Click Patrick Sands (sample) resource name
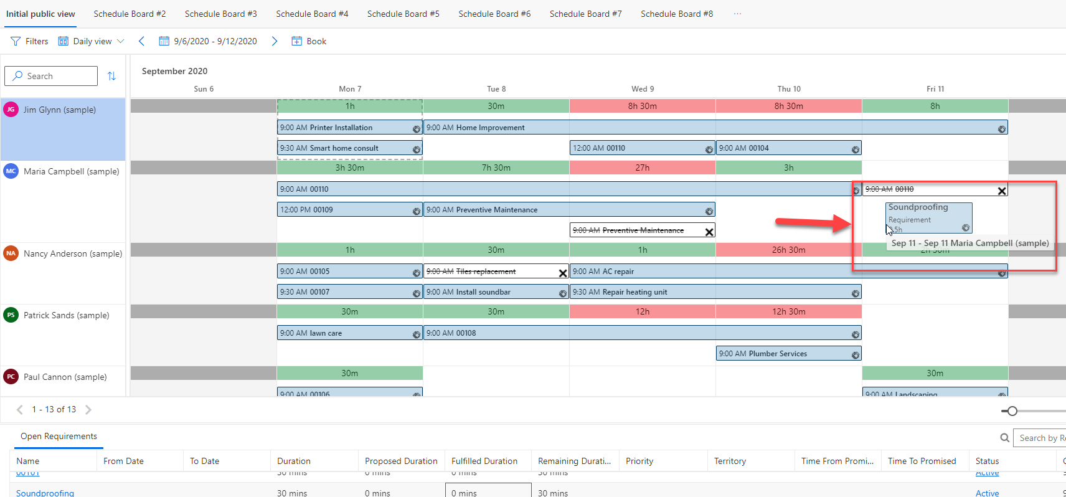This screenshot has height=497, width=1066. point(67,315)
